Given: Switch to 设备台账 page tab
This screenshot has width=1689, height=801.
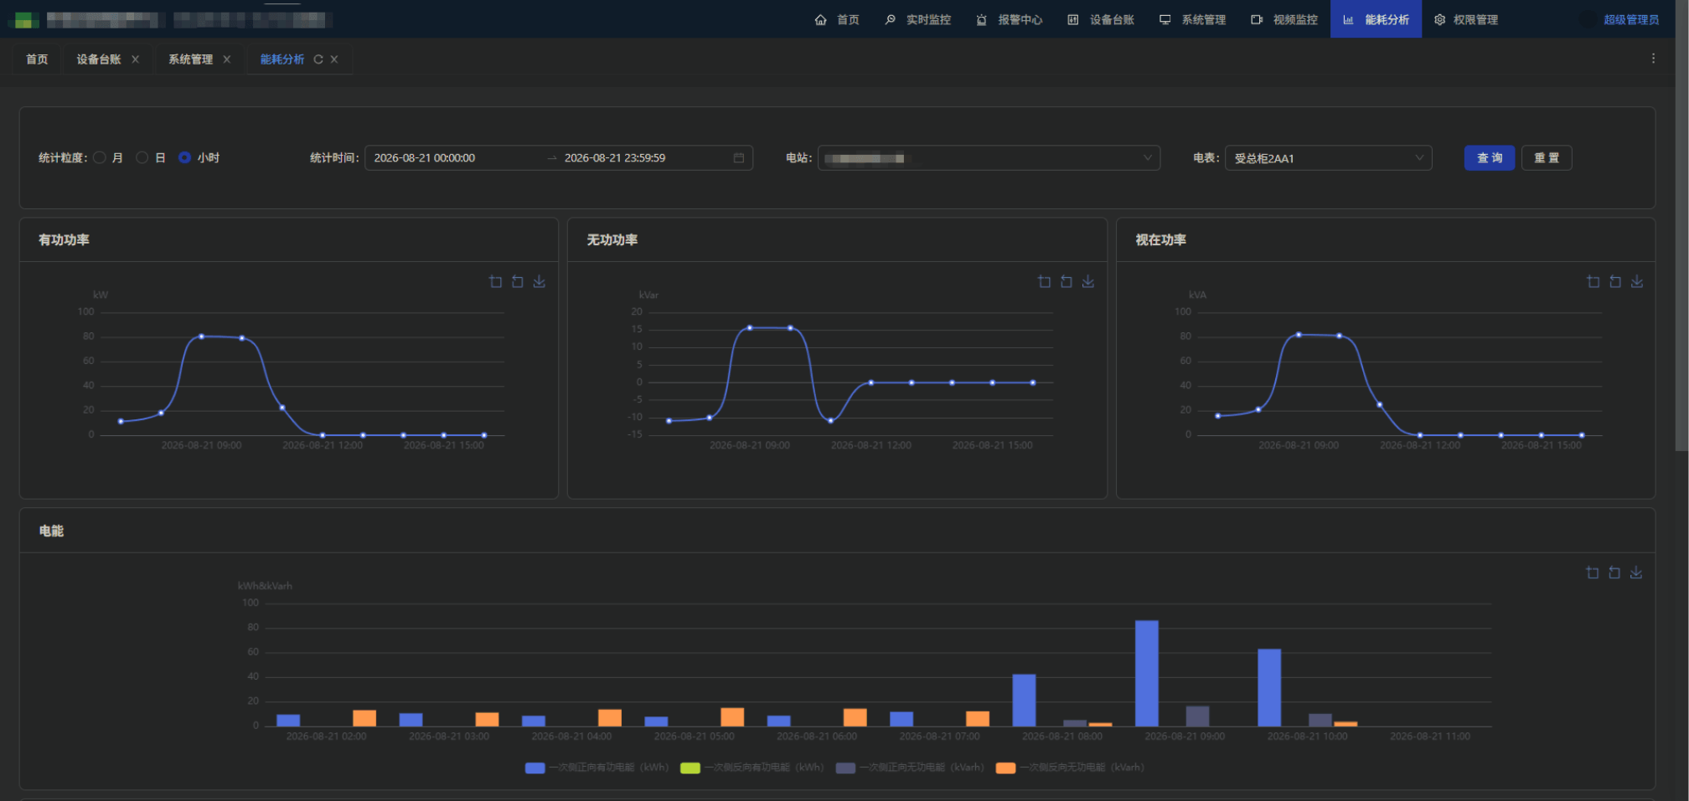Looking at the screenshot, I should point(99,59).
